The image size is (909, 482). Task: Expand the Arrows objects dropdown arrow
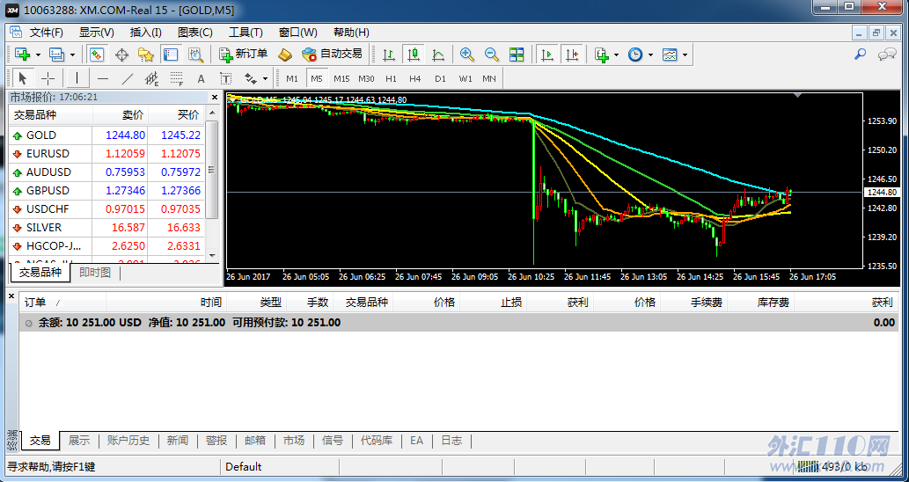(x=266, y=79)
